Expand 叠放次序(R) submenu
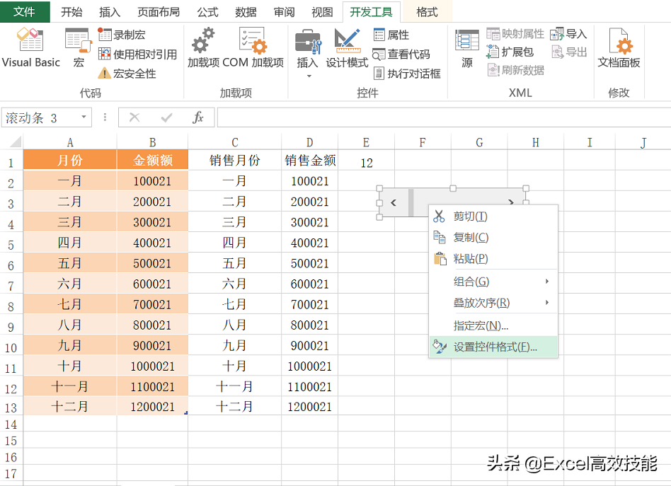The image size is (671, 486). pos(493,303)
